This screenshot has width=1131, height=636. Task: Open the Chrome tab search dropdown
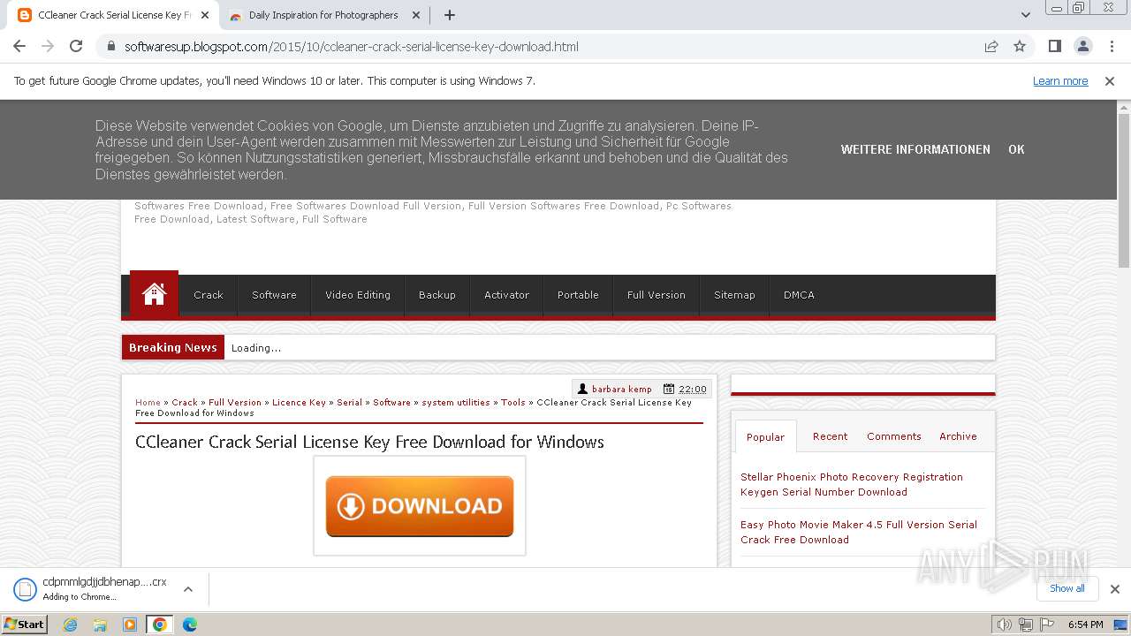point(1026,15)
